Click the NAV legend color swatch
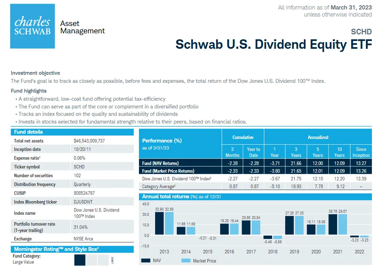380x266 pixels. point(146,261)
